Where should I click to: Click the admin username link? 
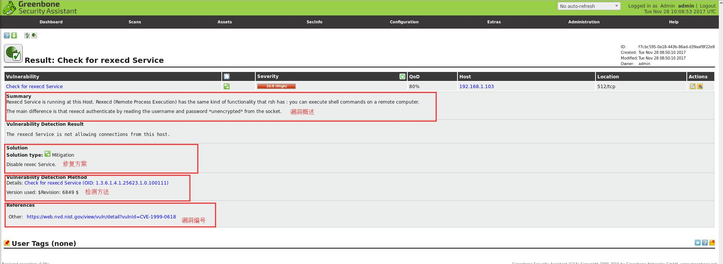(686, 6)
